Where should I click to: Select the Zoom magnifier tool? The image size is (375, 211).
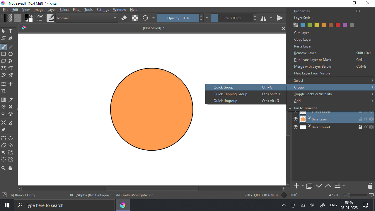(x=4, y=168)
